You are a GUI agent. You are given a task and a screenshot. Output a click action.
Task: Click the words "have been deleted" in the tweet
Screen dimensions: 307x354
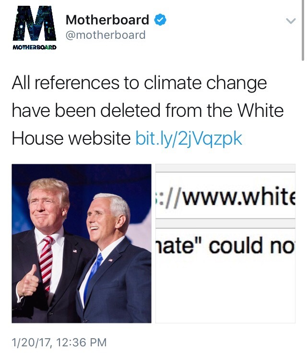(x=86, y=110)
